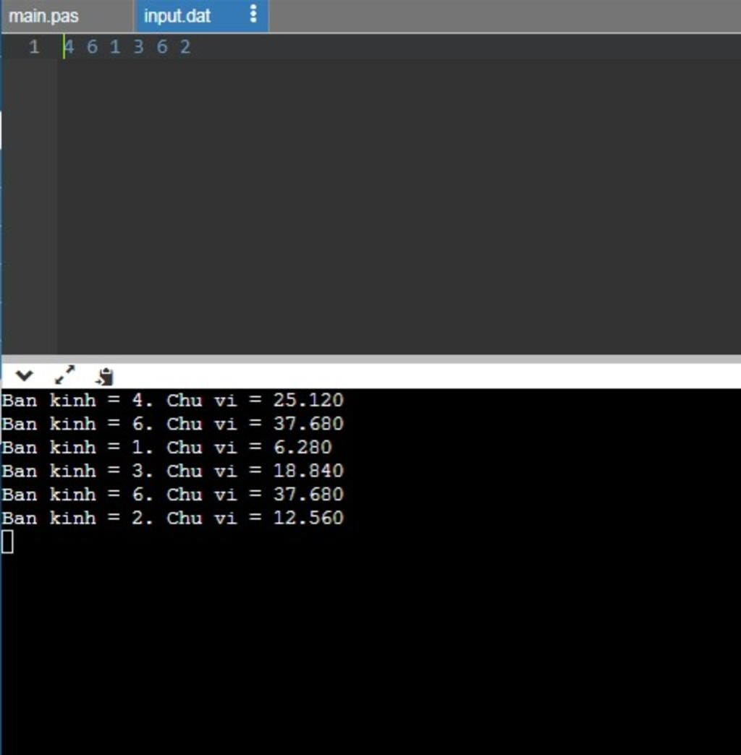
Task: Open the input.dat tab options menu
Action: point(253,15)
